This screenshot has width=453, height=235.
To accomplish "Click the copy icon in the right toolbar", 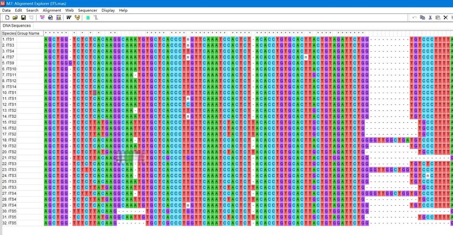I will (x=422, y=17).
